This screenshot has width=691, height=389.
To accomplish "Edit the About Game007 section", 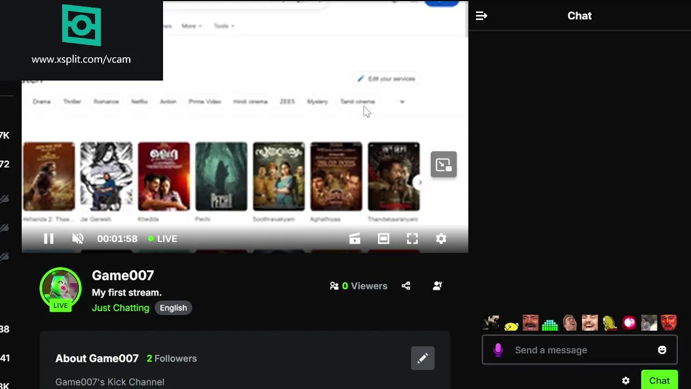I will [423, 358].
